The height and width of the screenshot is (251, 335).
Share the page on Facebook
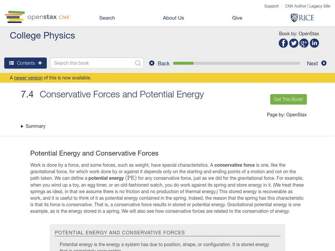(x=283, y=43)
